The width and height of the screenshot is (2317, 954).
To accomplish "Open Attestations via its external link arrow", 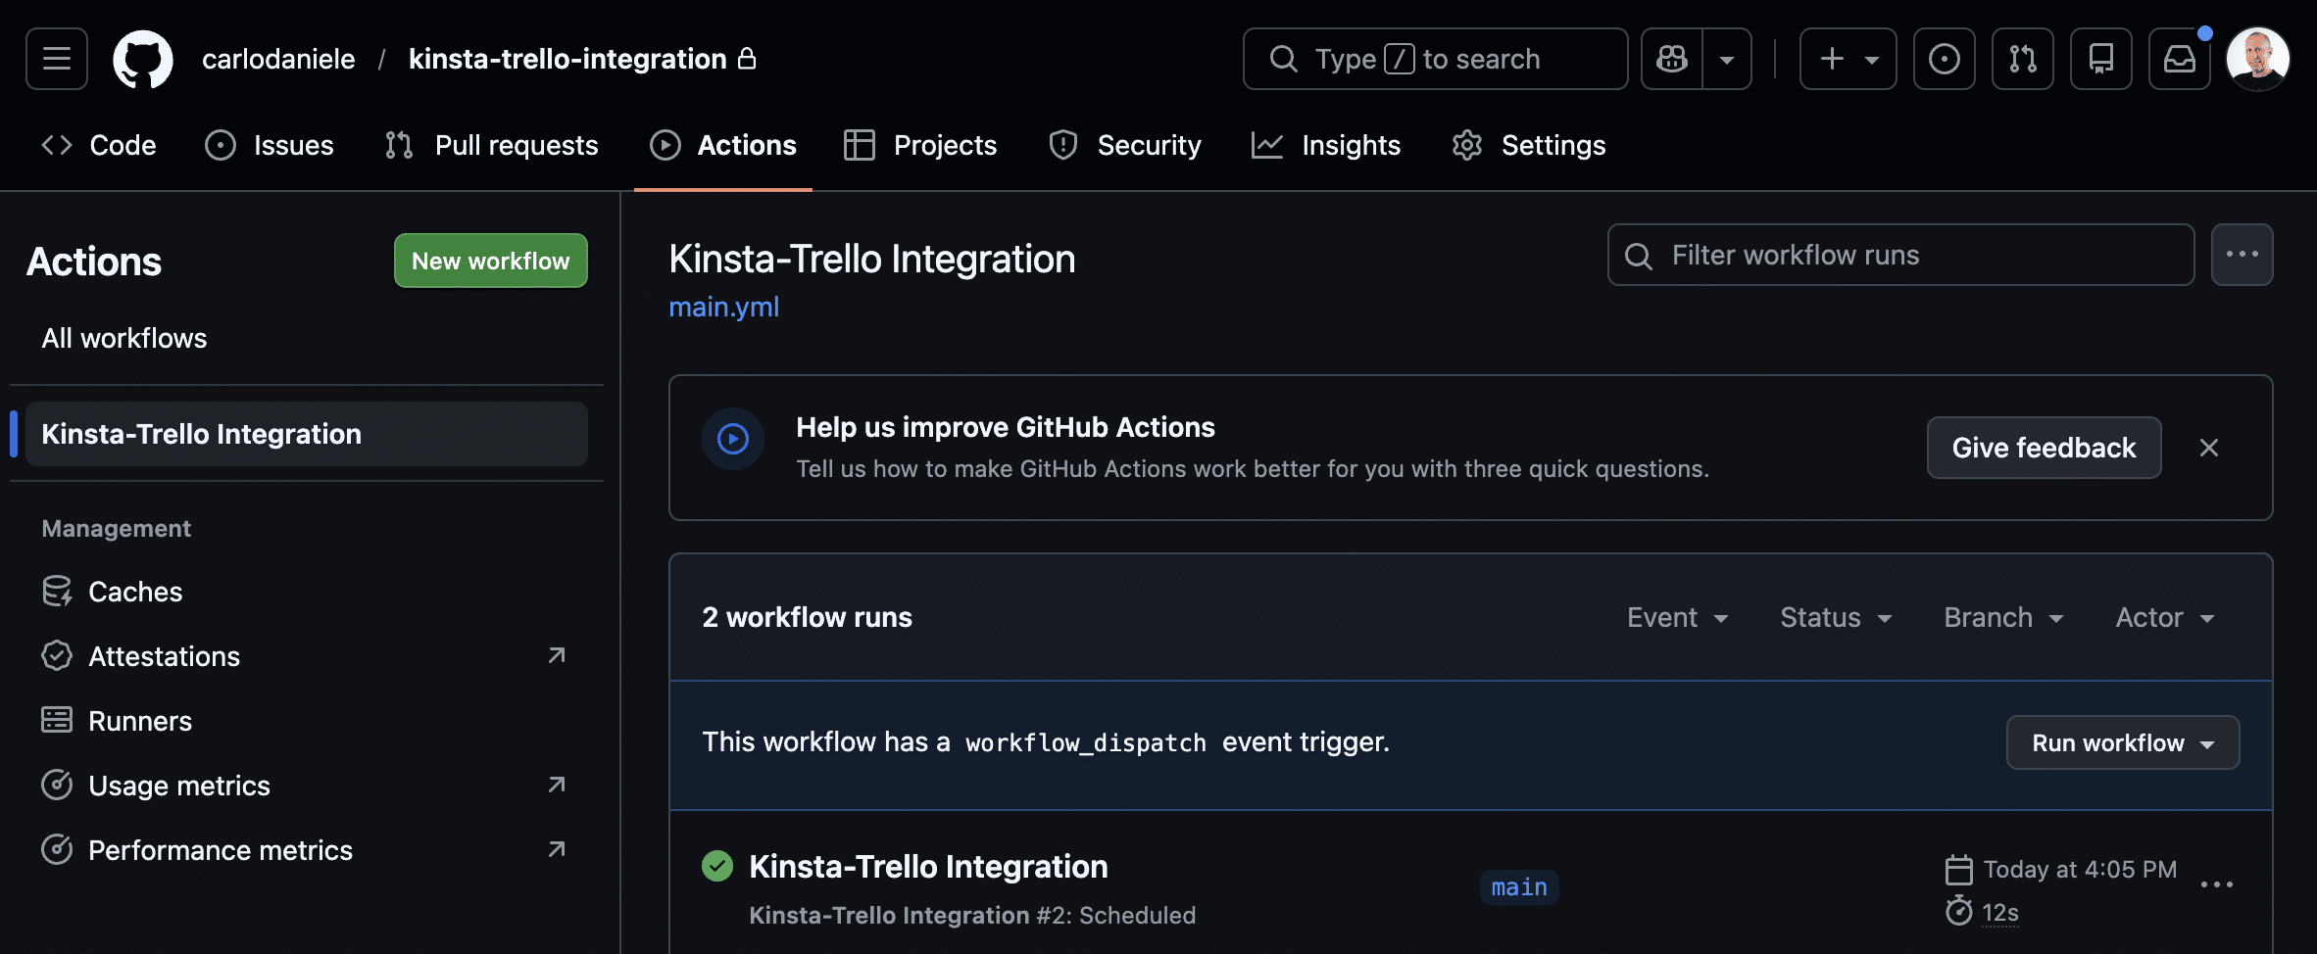I will tap(556, 655).
